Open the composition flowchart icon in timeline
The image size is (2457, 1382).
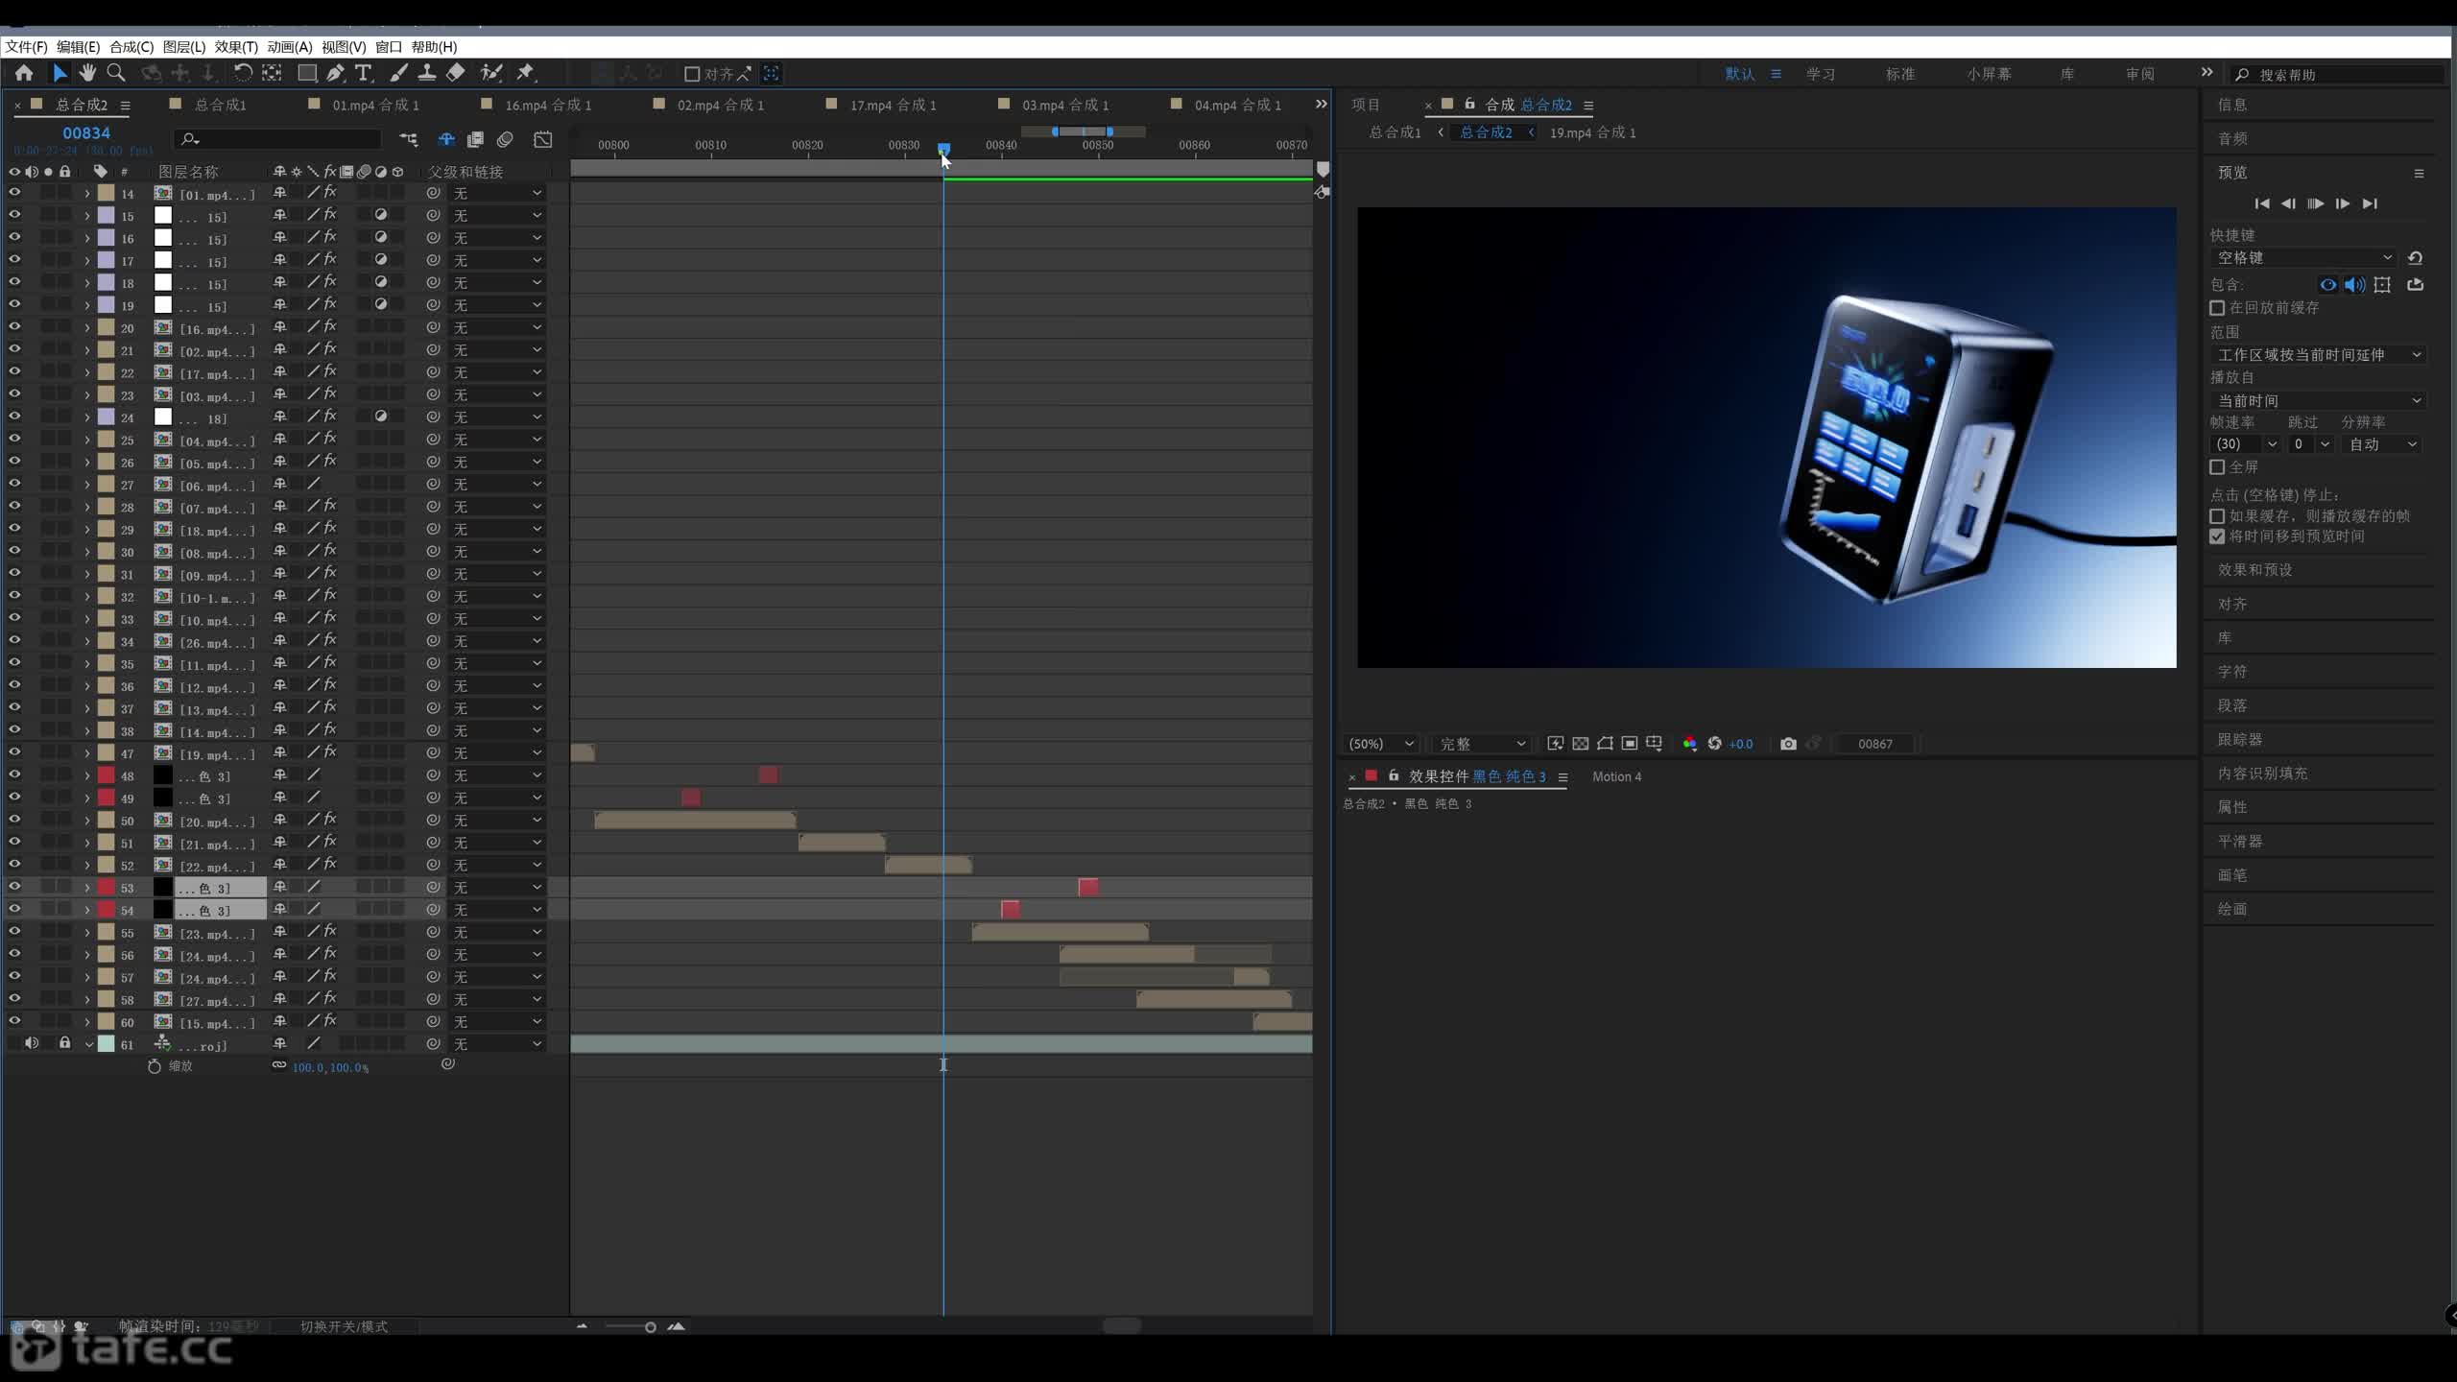point(409,140)
